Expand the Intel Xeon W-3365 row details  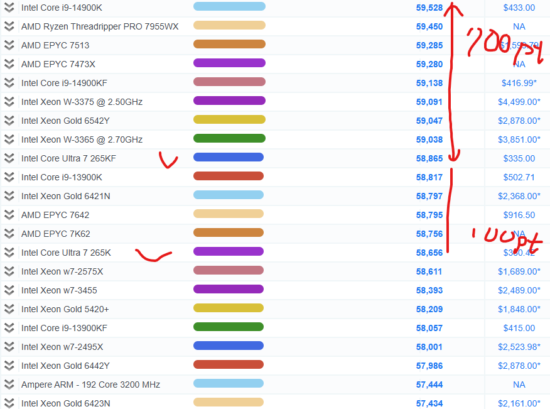(x=9, y=139)
